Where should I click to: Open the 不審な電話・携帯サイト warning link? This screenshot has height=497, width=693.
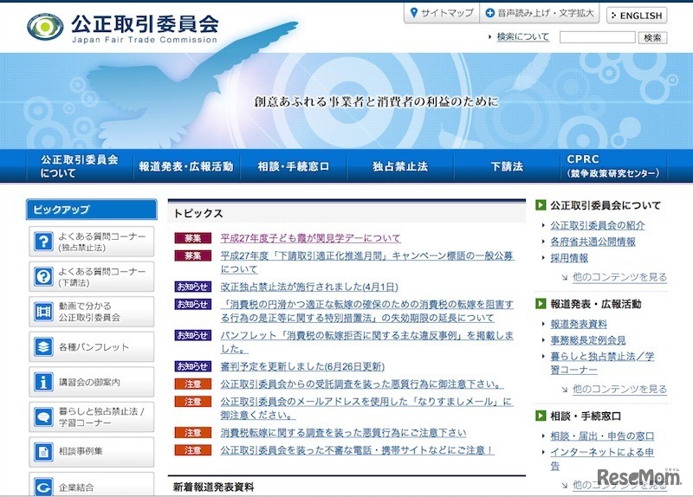357,450
